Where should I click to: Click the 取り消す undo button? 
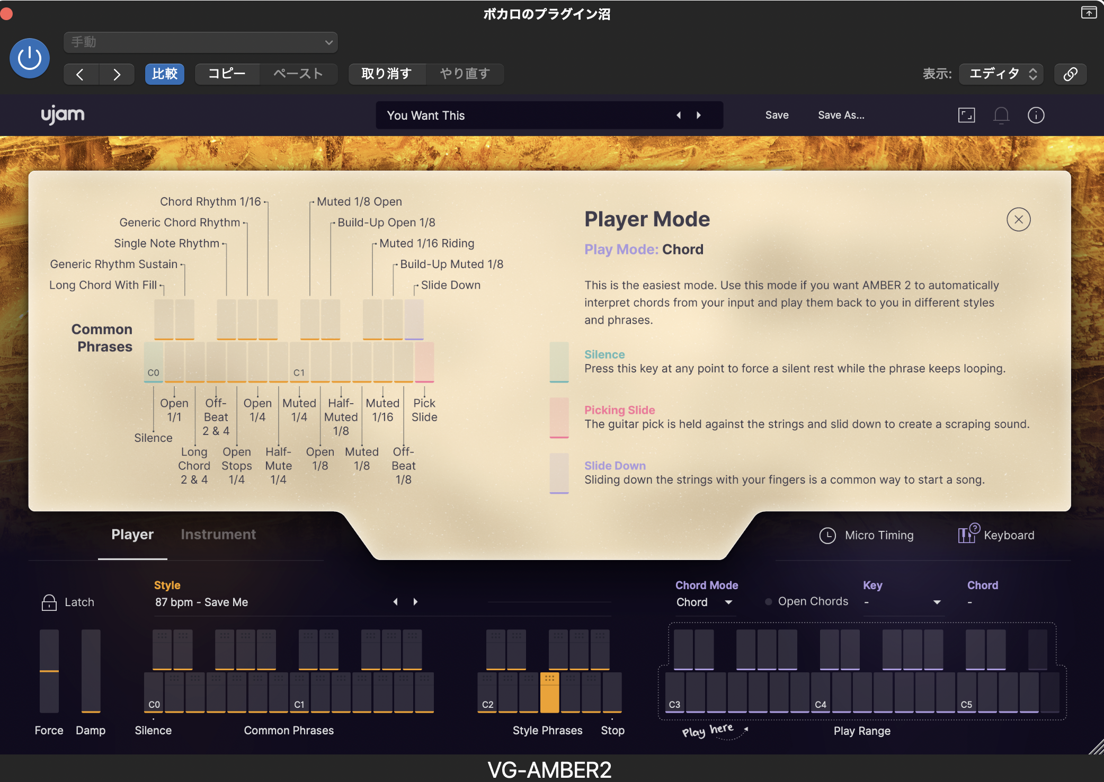click(387, 74)
